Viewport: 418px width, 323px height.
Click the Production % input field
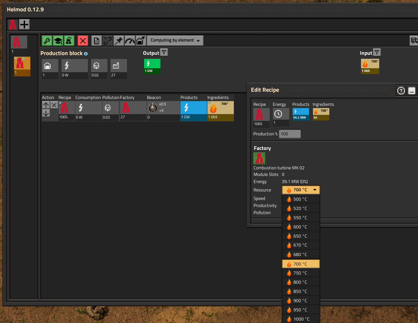pyautogui.click(x=290, y=134)
